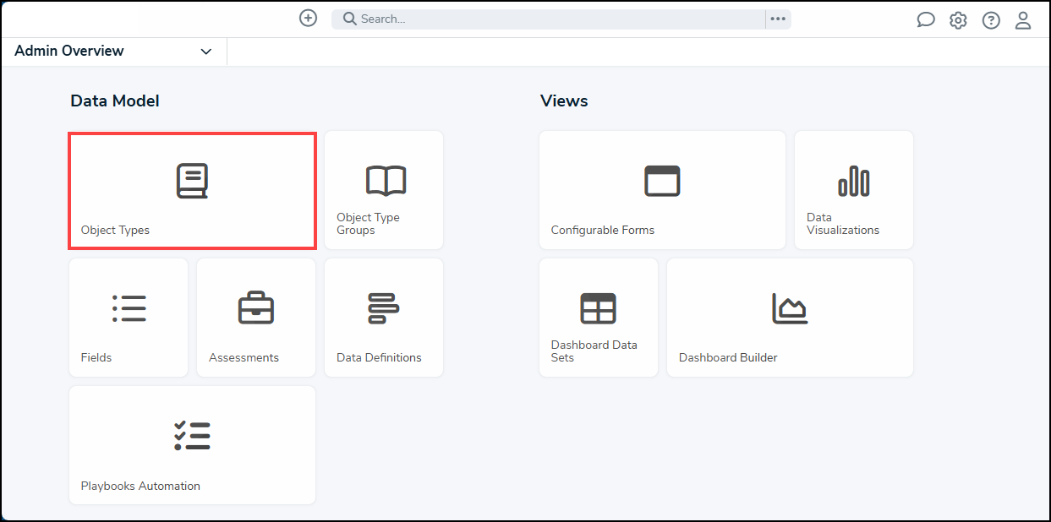Viewport: 1051px width, 522px height.
Task: Open the user profile icon
Action: tap(1023, 19)
